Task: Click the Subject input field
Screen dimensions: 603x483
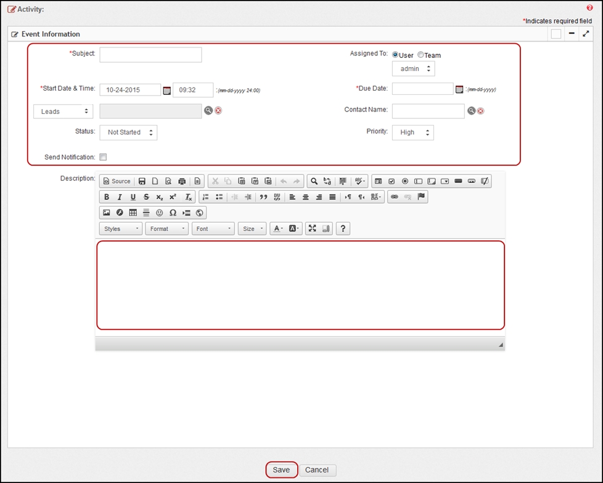Action: [x=150, y=55]
